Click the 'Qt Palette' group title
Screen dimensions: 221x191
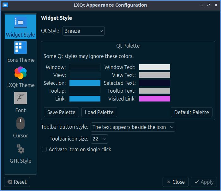(128, 46)
